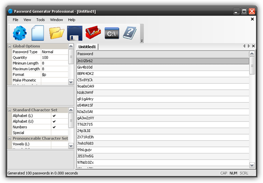Select the Quantity value field
The image size is (263, 183).
point(54,57)
